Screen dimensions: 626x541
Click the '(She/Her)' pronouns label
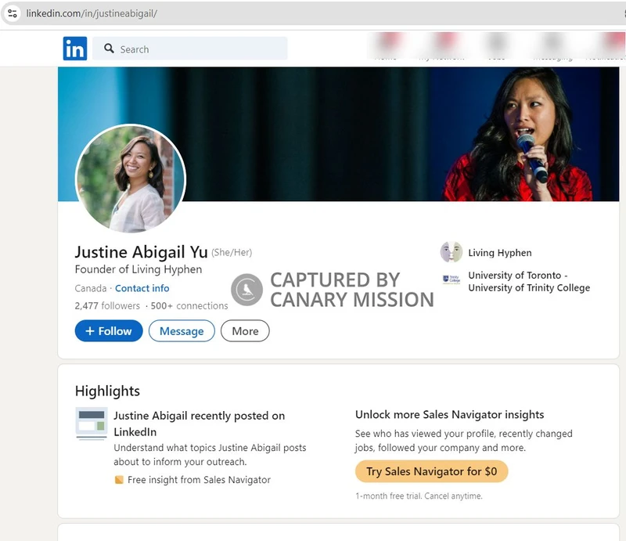click(232, 253)
